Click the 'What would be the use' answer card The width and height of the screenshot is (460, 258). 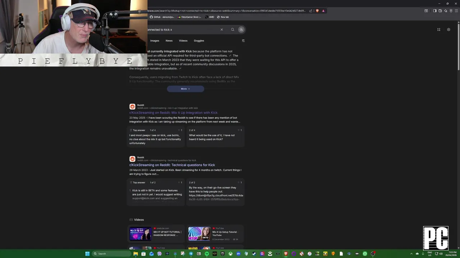coord(215,137)
